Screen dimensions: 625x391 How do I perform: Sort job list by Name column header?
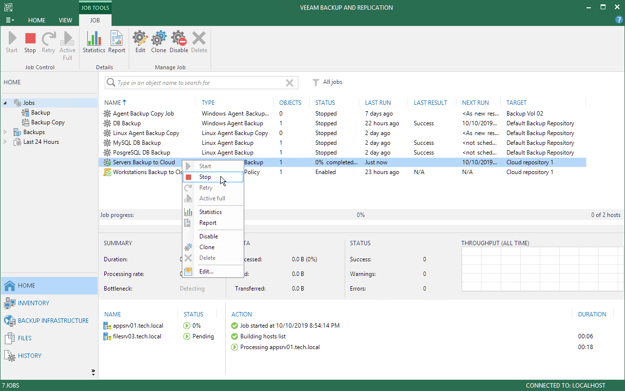coord(112,103)
